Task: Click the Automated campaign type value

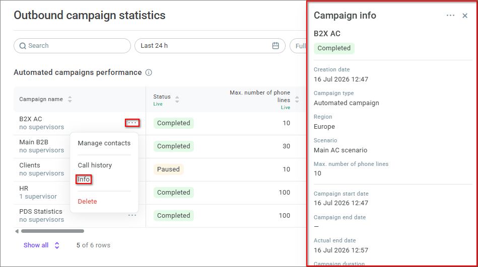Action: coord(347,103)
